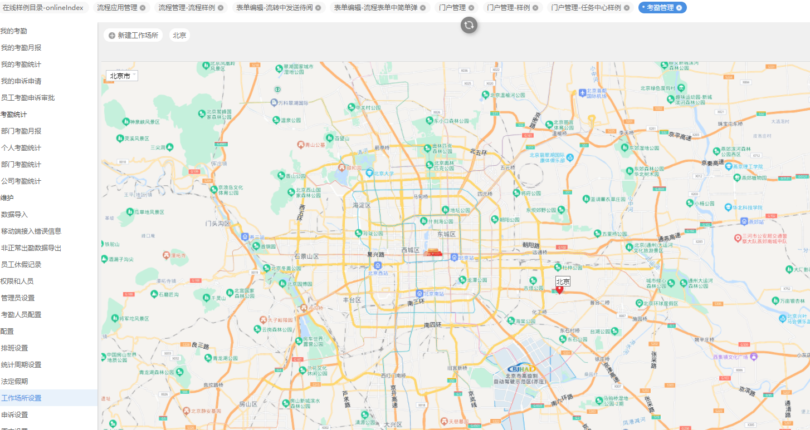
Task: Close the 表单编辑-流程表单中简单弹 tab
Action: (423, 8)
